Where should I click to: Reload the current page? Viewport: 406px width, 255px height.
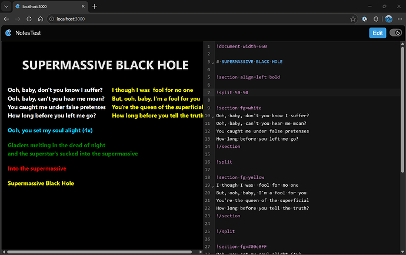29,19
